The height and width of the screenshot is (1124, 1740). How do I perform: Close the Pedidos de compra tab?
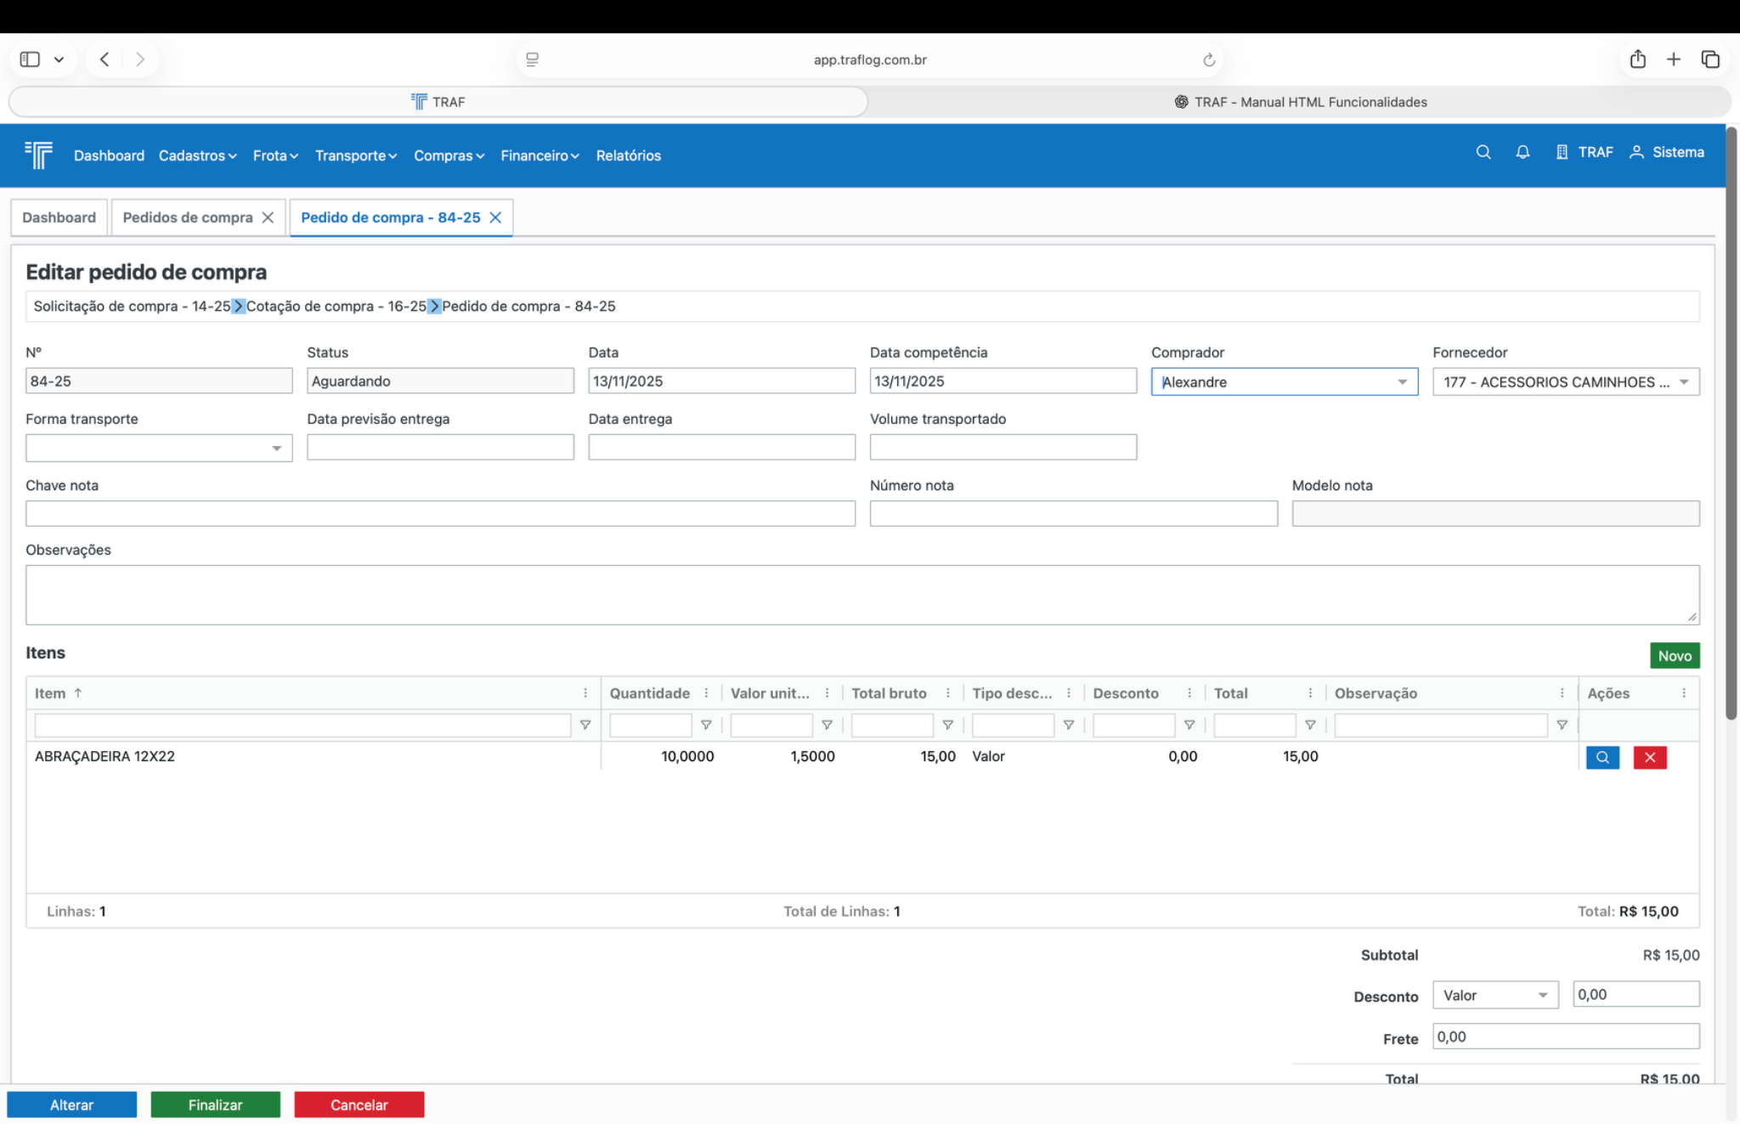point(268,217)
